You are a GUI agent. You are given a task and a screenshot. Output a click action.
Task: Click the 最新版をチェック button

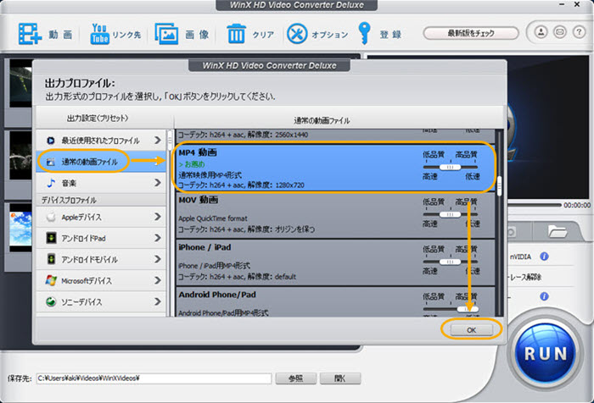pyautogui.click(x=471, y=33)
